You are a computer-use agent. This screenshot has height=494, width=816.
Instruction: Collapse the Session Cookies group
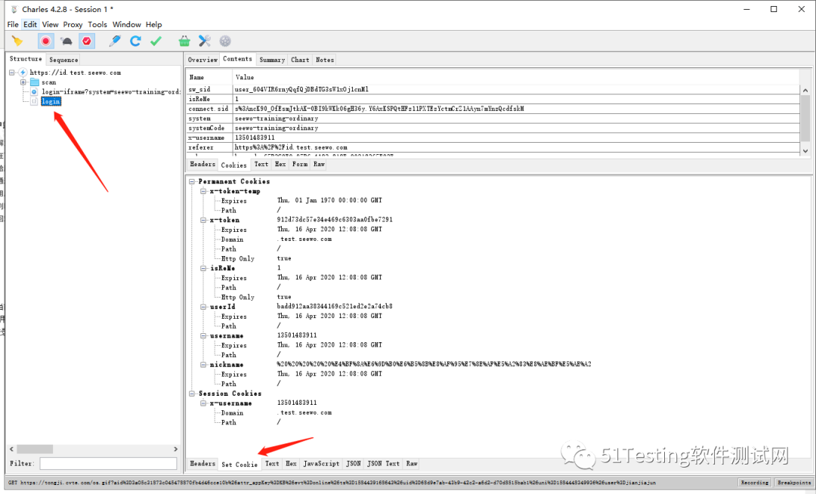(x=192, y=394)
